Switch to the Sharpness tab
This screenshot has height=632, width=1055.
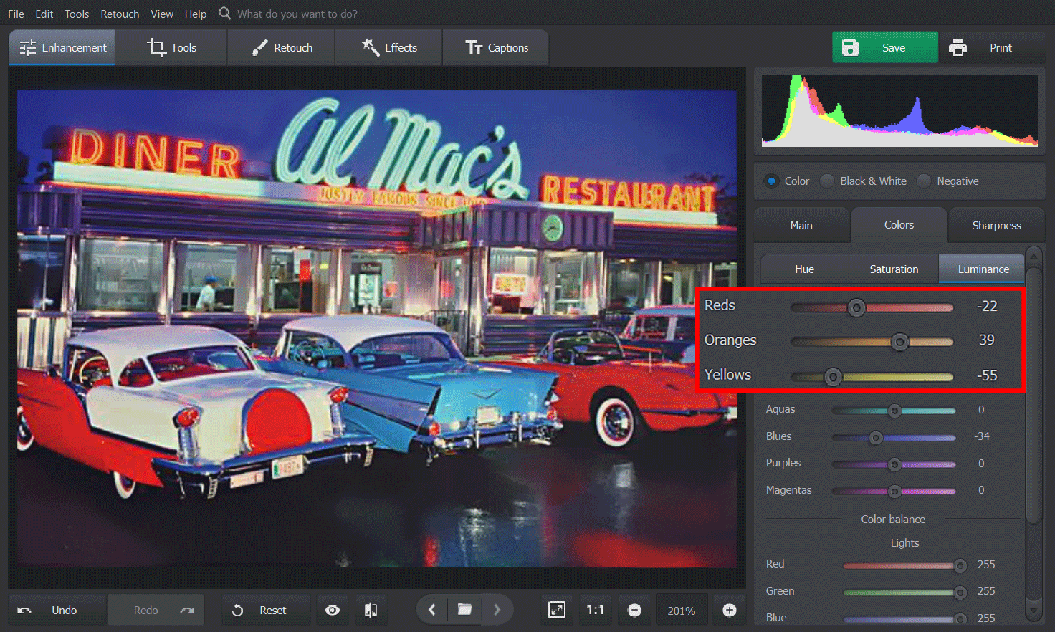(996, 226)
